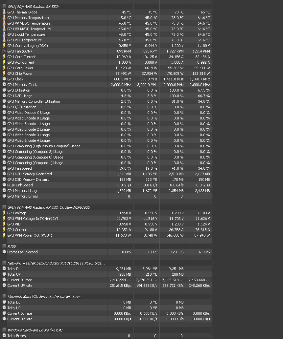
Task: Select the GPU Computing (Compute 3) Usage row
Action: tap(106, 152)
